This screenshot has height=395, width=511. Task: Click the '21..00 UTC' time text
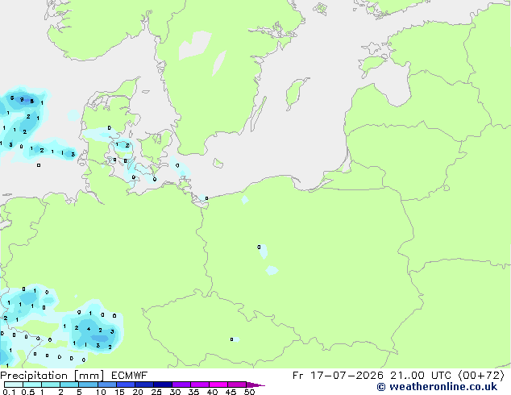coord(422,376)
